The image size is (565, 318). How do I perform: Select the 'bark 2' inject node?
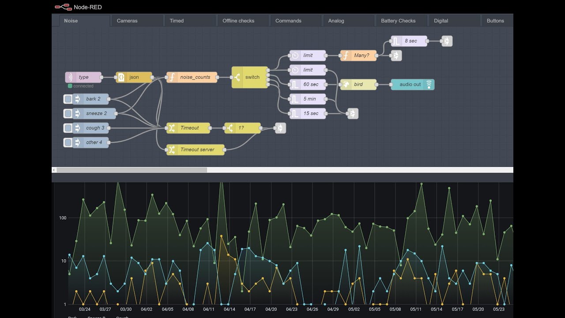pyautogui.click(x=90, y=99)
